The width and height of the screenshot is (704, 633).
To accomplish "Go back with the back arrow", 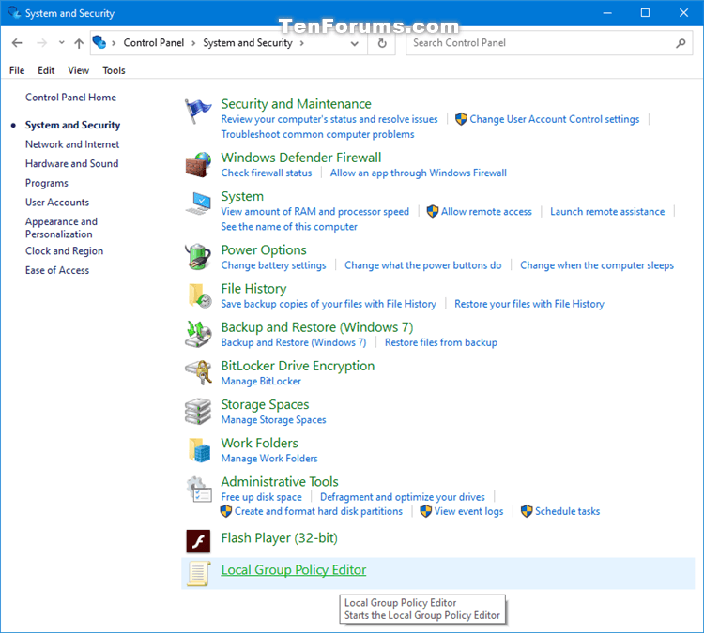I will [x=17, y=43].
